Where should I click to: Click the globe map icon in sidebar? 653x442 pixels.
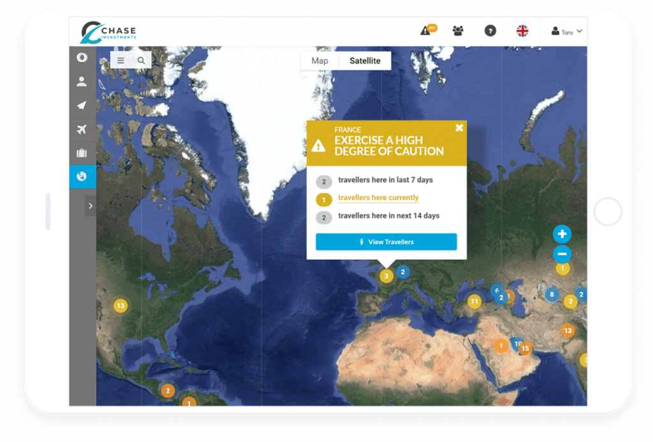(x=82, y=176)
